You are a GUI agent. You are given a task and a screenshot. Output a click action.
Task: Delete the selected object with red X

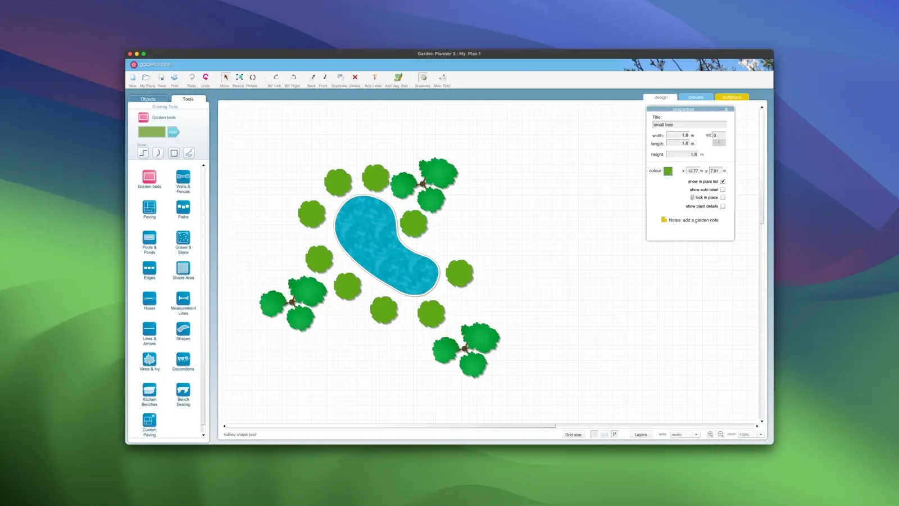coord(355,78)
